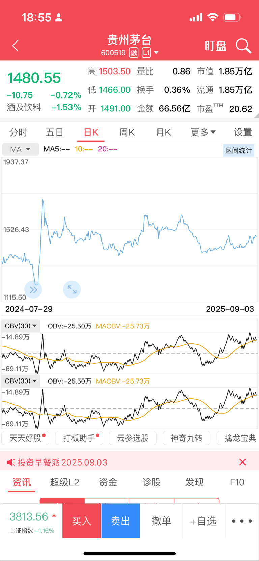Image resolution: width=259 pixels, height=561 pixels.
Task: Open the search magnifier icon
Action: pyautogui.click(x=243, y=46)
